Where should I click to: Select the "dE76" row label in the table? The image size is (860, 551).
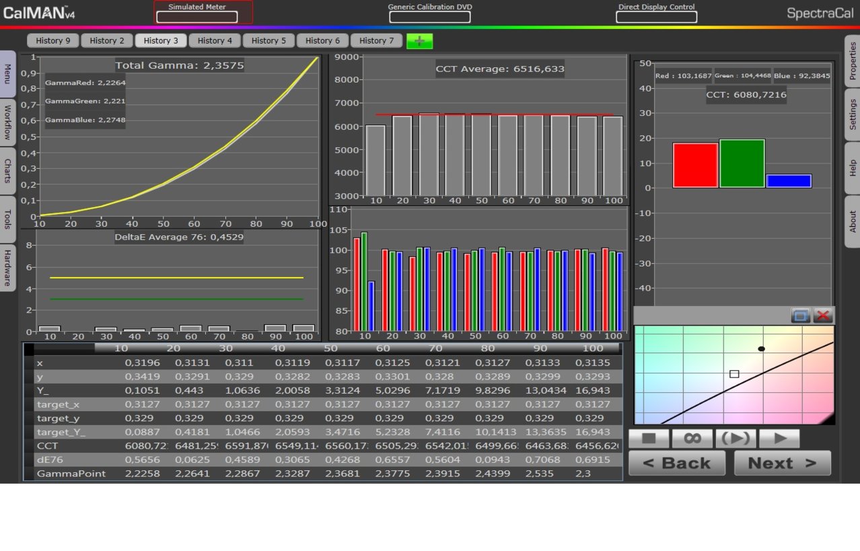click(x=49, y=460)
